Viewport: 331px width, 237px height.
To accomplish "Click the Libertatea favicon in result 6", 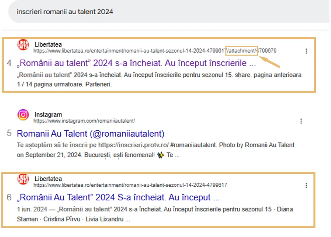I will (23, 179).
